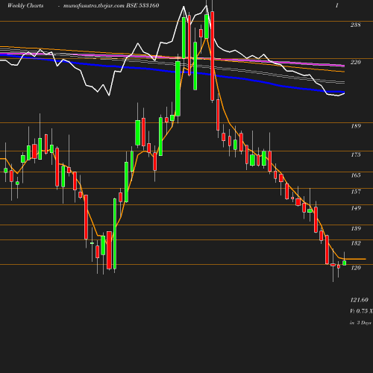Click the 'in 3 Days' text
373x373 pixels.
coord(360,323)
